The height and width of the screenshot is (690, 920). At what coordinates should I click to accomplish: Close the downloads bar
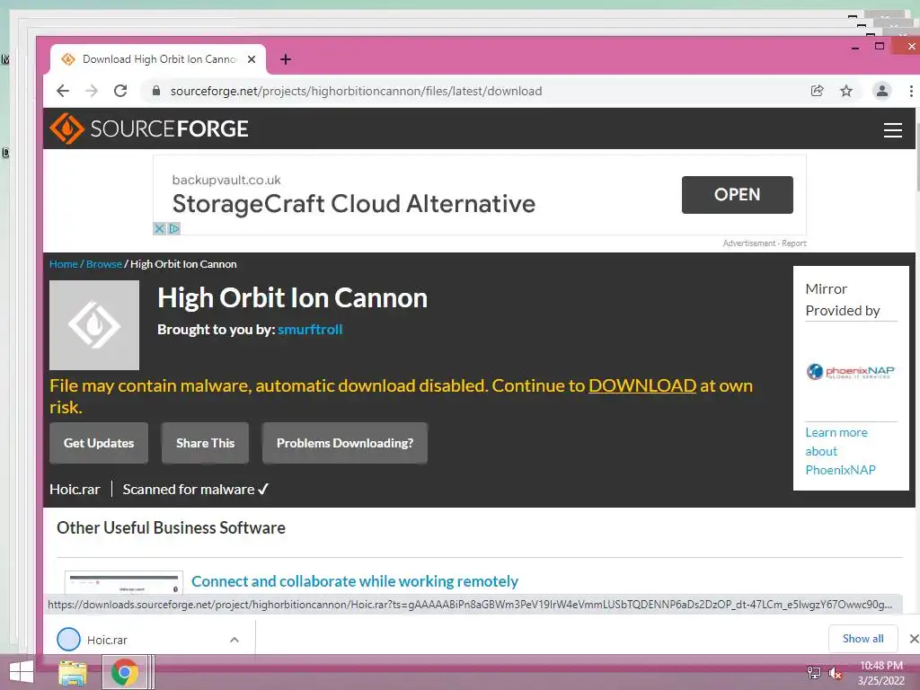[x=914, y=639]
